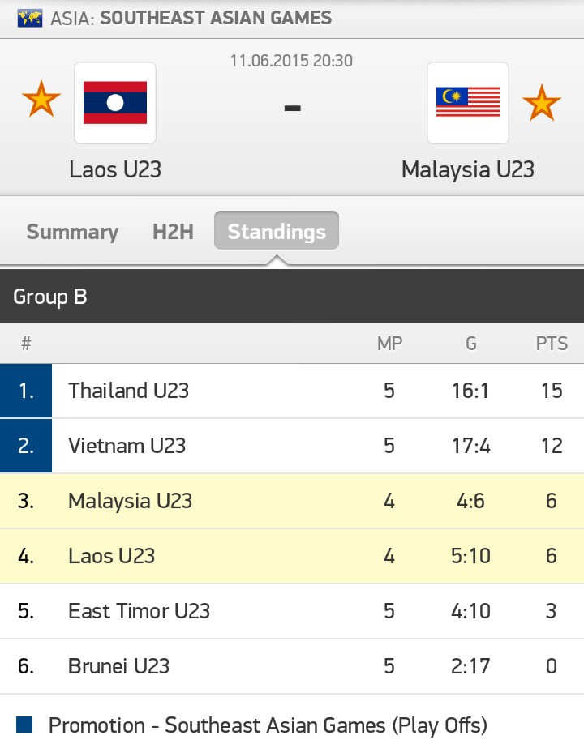This screenshot has width=584, height=744.
Task: Switch to the H2H tab
Action: coord(173,232)
